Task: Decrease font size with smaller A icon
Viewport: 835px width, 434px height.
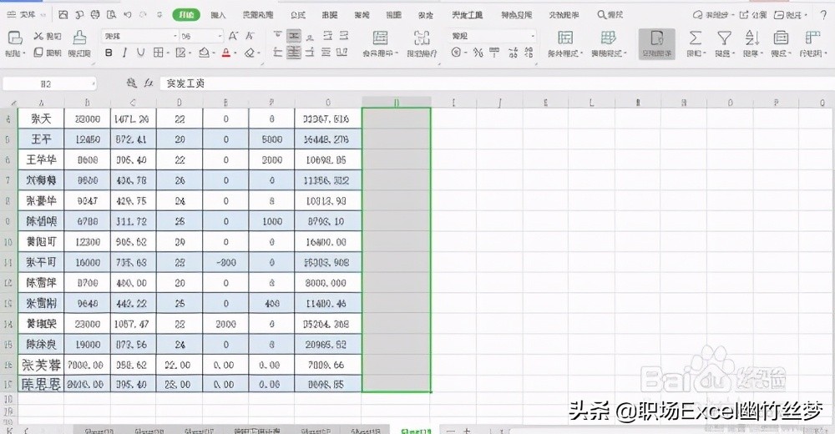Action: coord(249,36)
